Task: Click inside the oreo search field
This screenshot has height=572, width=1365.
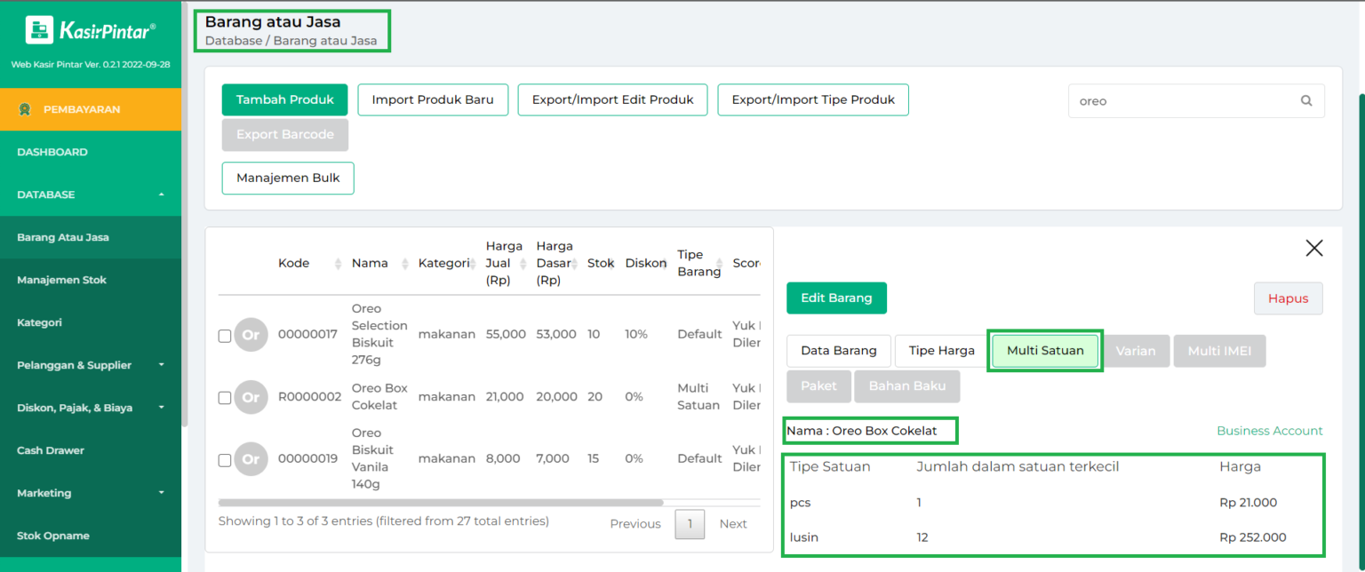Action: (x=1182, y=100)
